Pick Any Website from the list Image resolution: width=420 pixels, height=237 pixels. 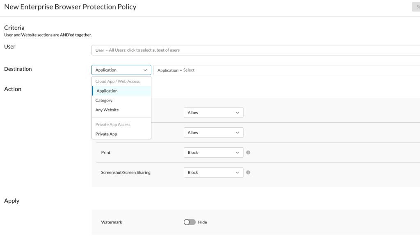tap(121, 110)
